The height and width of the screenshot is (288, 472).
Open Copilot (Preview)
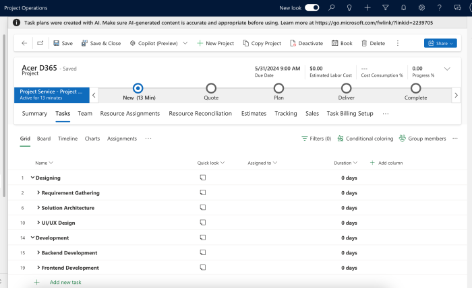(154, 43)
